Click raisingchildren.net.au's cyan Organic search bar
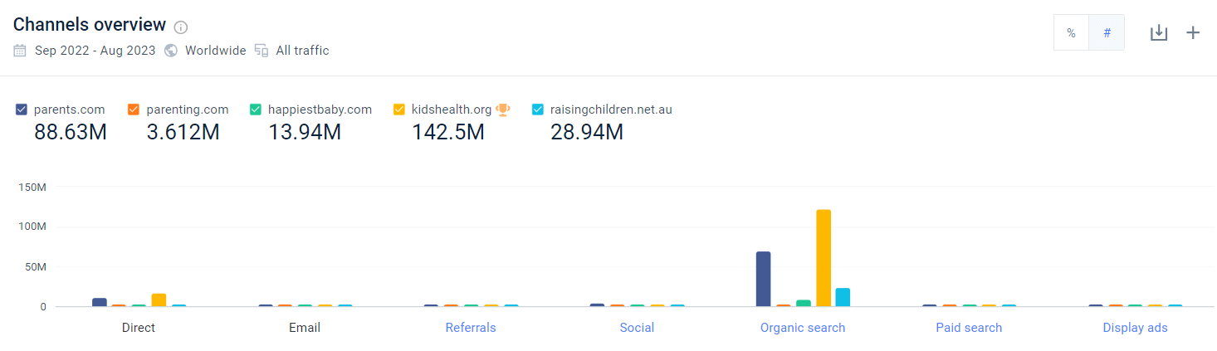The image size is (1217, 351). click(843, 297)
